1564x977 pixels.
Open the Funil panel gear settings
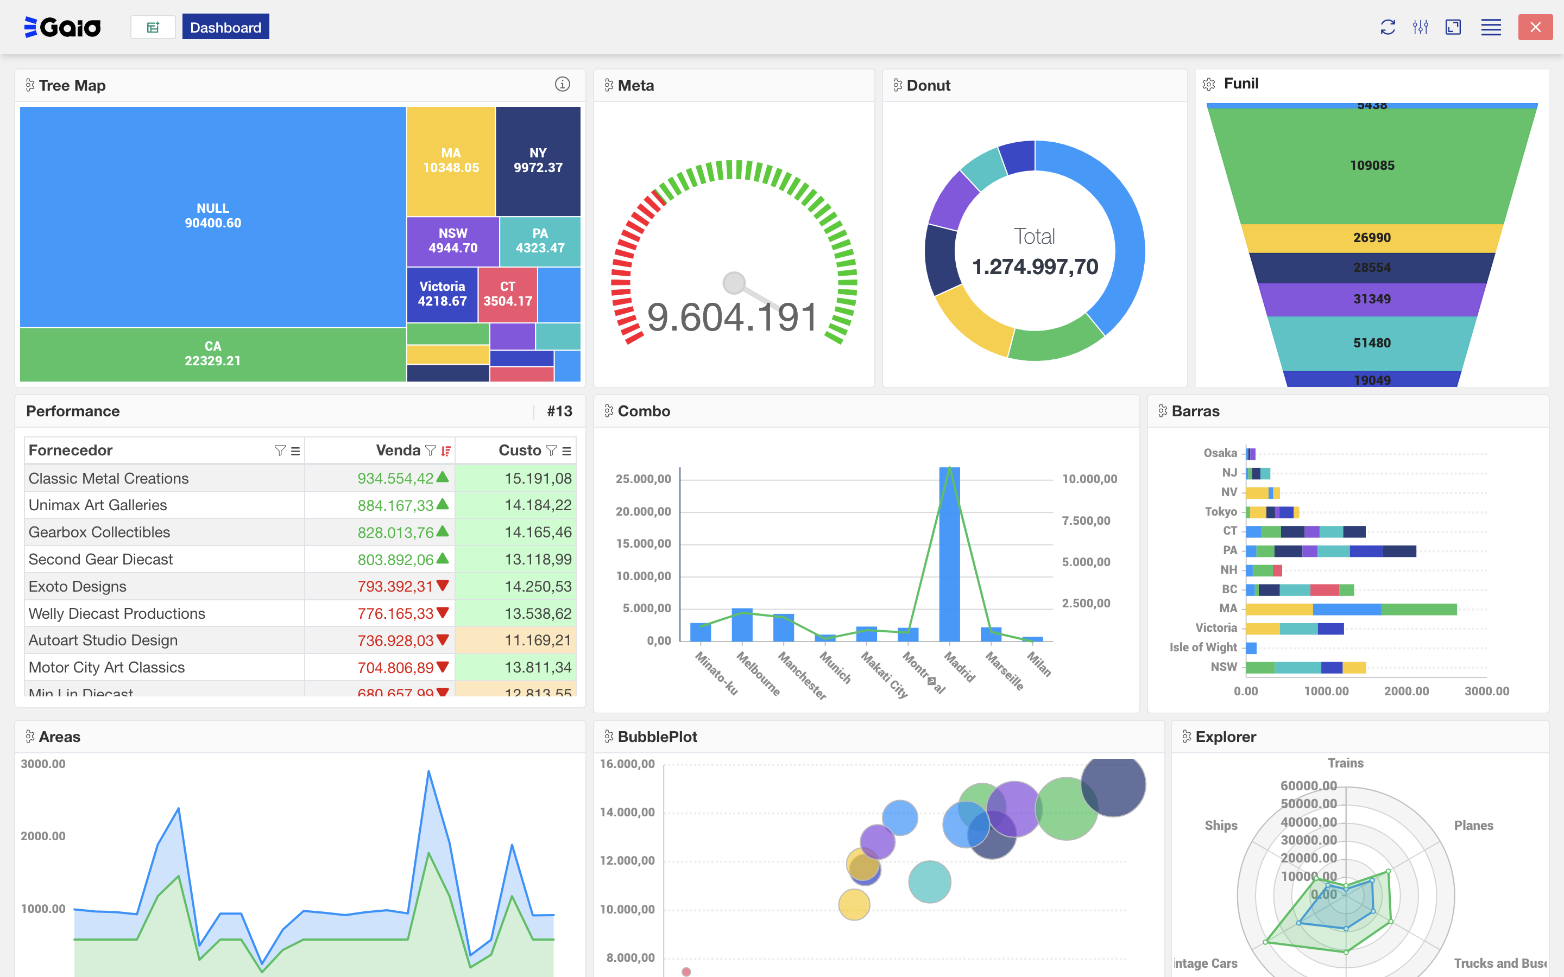1208,84
